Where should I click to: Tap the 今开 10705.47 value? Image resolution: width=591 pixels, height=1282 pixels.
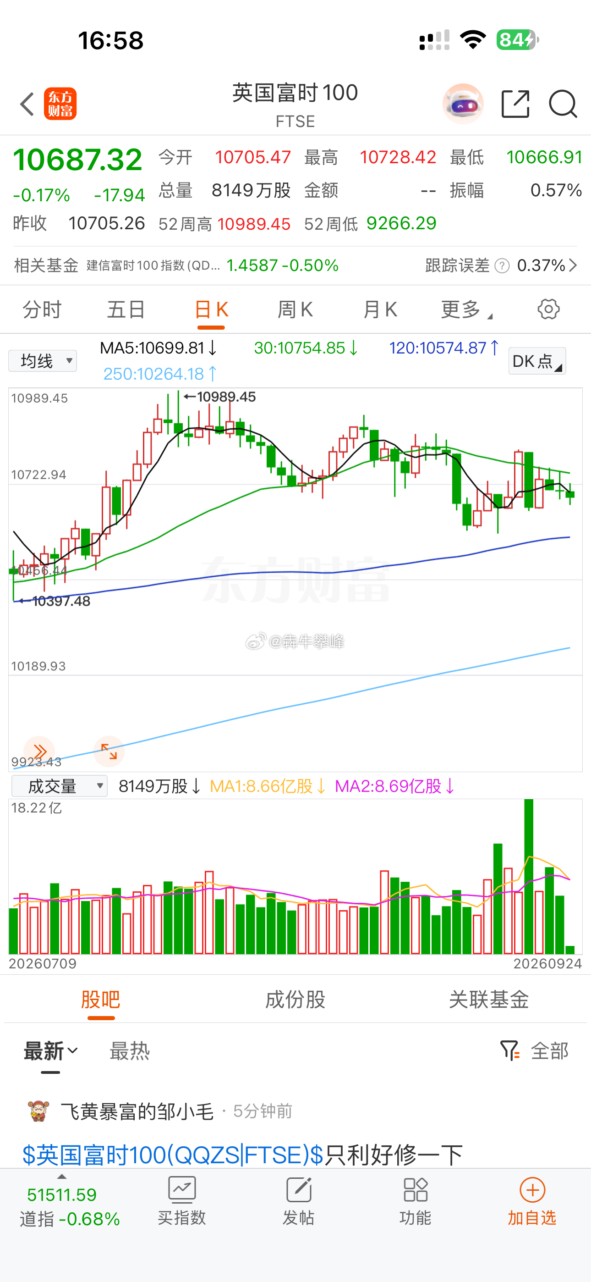(x=253, y=157)
